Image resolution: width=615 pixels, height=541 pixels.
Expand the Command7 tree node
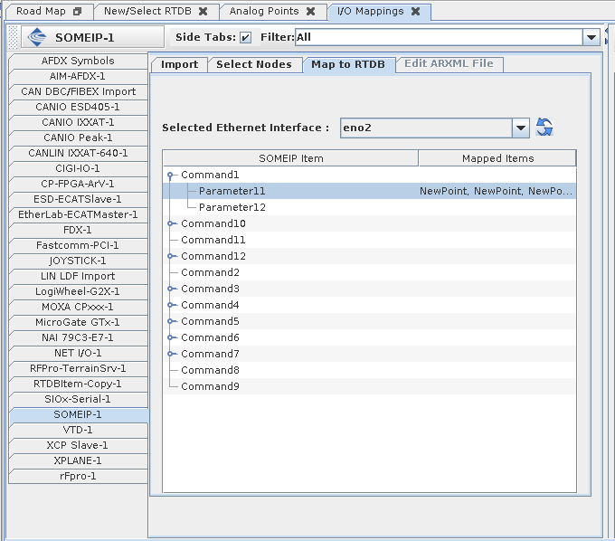tap(170, 354)
